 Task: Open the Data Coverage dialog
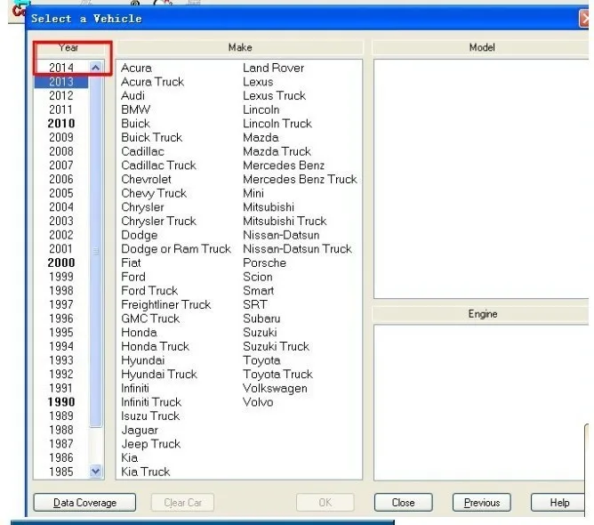click(84, 503)
